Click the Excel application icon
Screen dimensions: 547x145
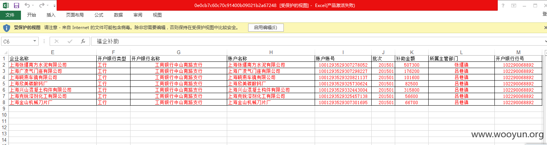[6, 6]
